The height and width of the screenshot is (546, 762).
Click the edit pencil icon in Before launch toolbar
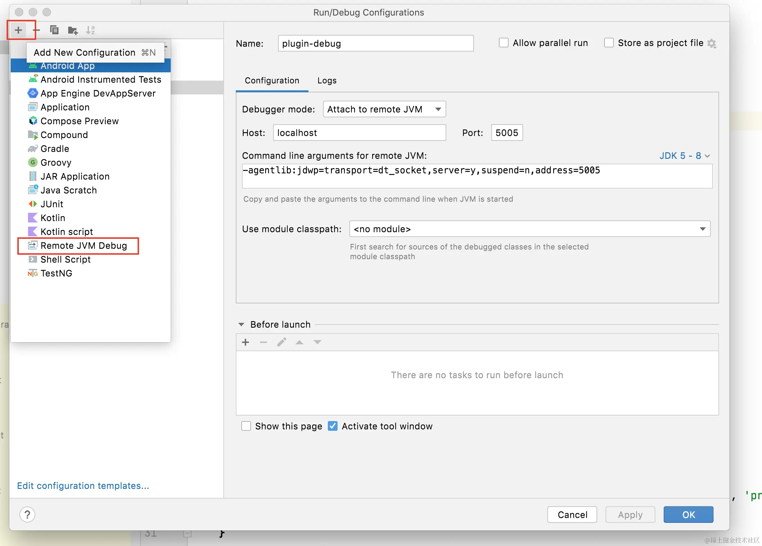pyautogui.click(x=281, y=342)
